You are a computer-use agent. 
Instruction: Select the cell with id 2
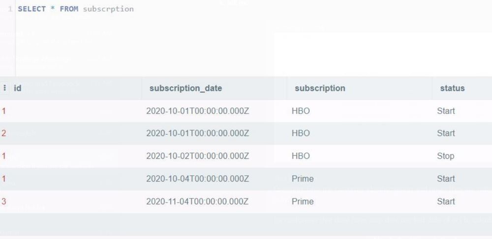point(4,133)
